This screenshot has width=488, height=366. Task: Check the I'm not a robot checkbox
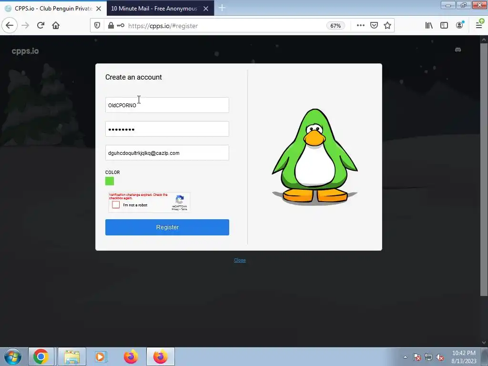pos(116,205)
